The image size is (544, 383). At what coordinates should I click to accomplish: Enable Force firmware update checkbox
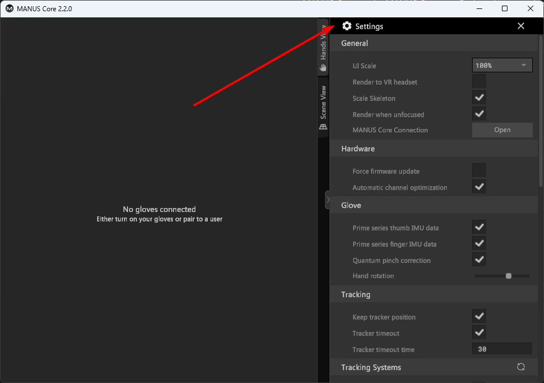[479, 171]
